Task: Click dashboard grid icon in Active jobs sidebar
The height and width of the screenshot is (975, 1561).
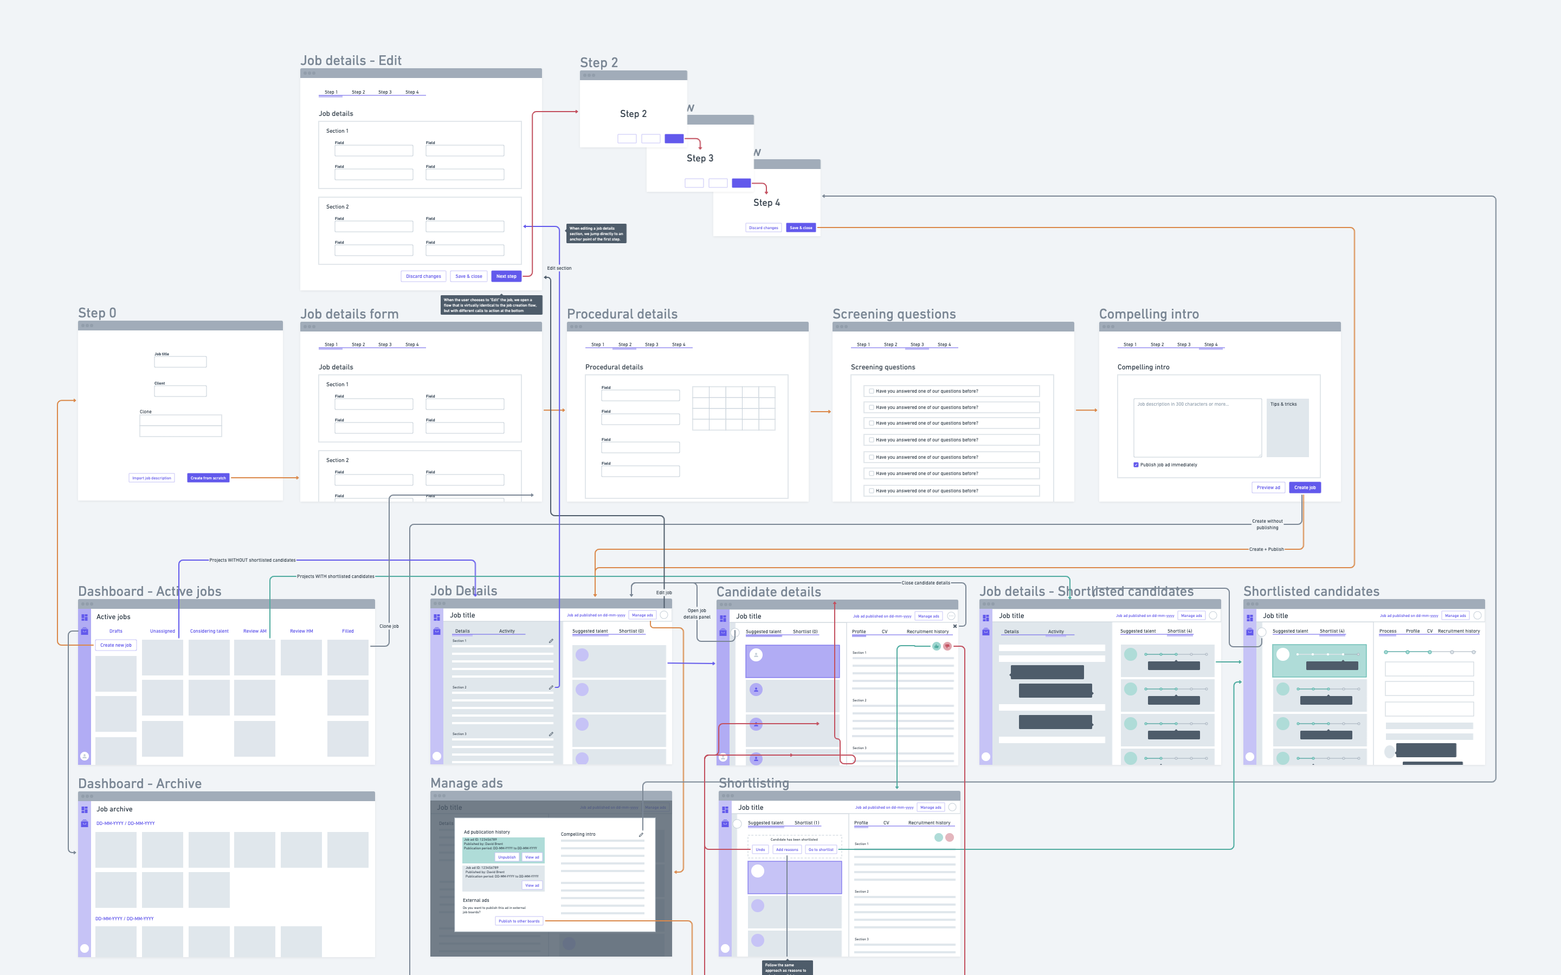Action: [x=85, y=617]
